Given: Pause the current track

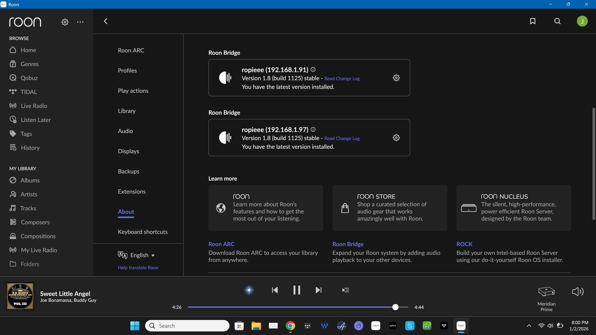Looking at the screenshot, I should [296, 290].
